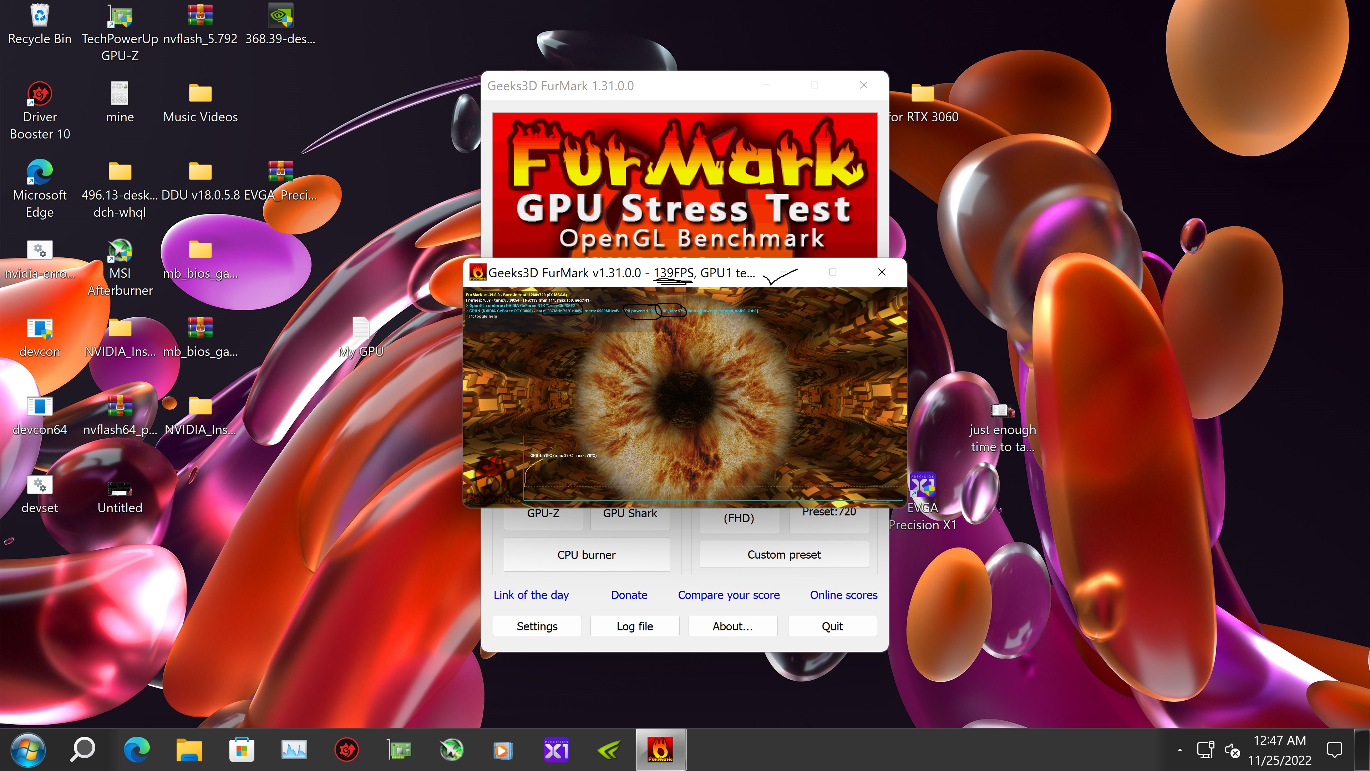Open Compare your score link
The height and width of the screenshot is (771, 1370).
(729, 595)
